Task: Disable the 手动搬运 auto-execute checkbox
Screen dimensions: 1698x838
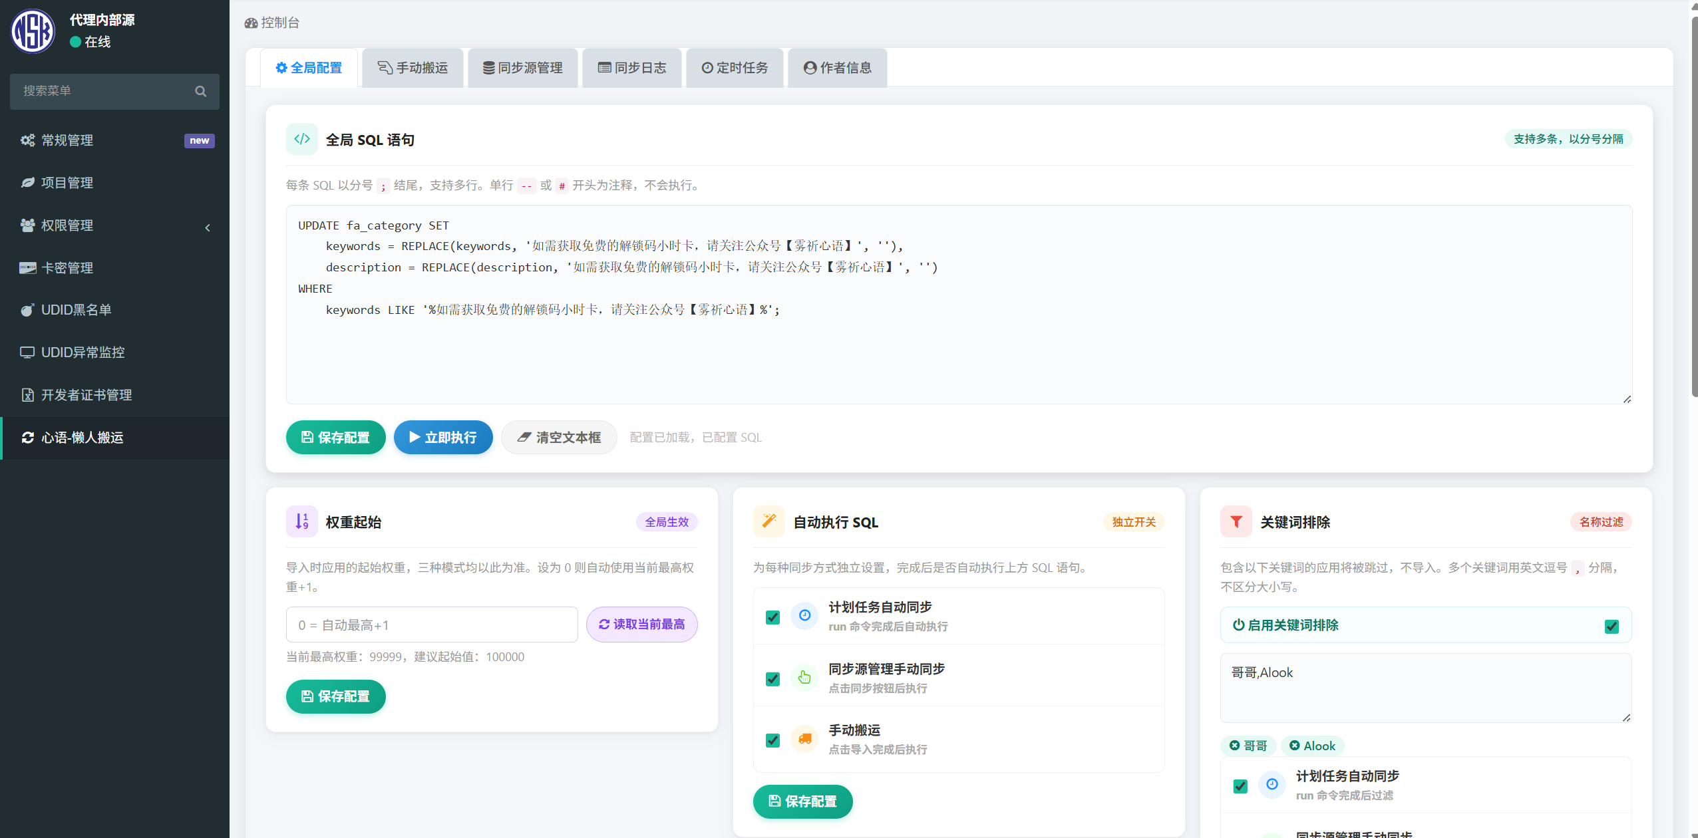Action: [x=772, y=740]
